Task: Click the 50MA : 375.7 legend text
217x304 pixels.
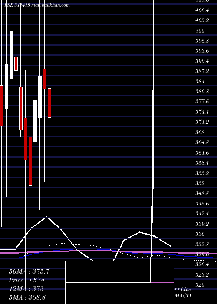Action: pos(30,271)
